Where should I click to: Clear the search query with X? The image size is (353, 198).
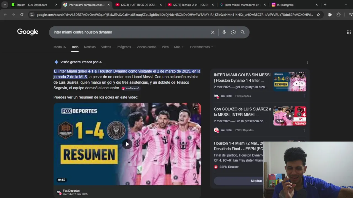tap(213, 32)
